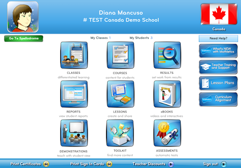
Task: Click the printer icon beside Print Sign In Cards
Action: [109, 164]
